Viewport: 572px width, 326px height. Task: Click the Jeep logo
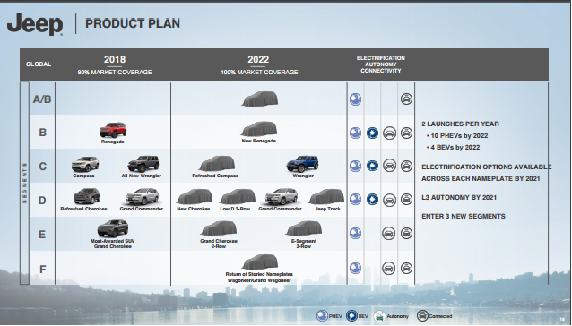click(35, 24)
